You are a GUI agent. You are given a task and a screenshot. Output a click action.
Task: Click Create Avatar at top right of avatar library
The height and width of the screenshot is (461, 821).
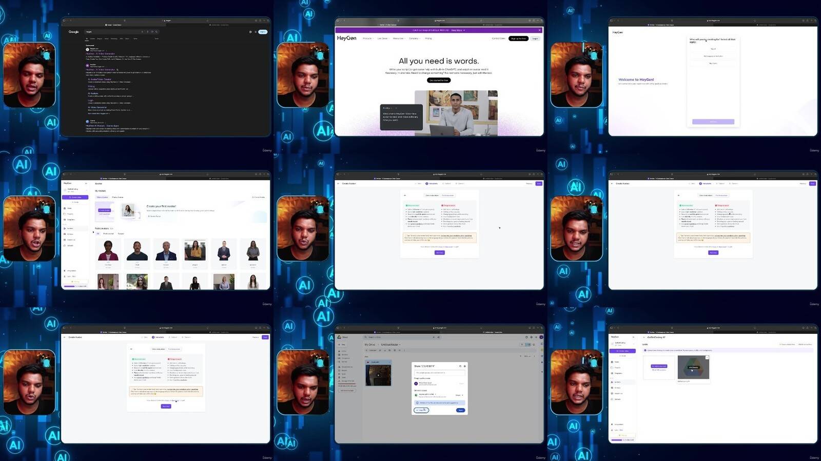click(x=259, y=197)
